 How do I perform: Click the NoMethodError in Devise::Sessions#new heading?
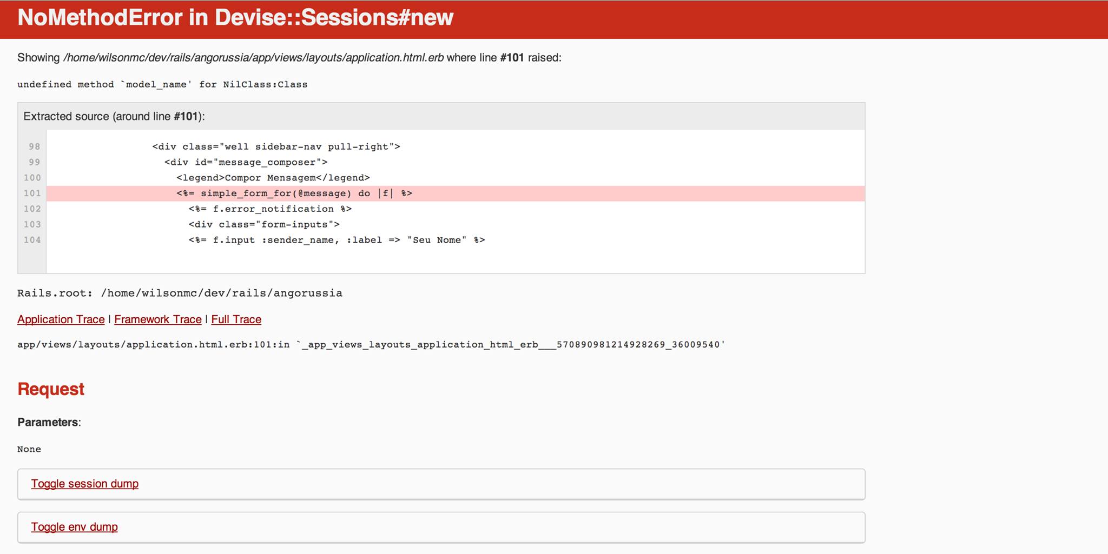235,18
